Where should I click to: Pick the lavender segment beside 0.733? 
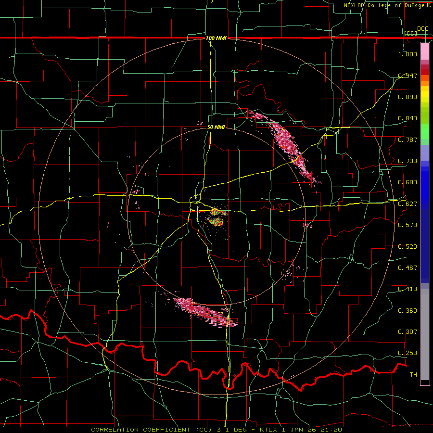tap(425, 153)
